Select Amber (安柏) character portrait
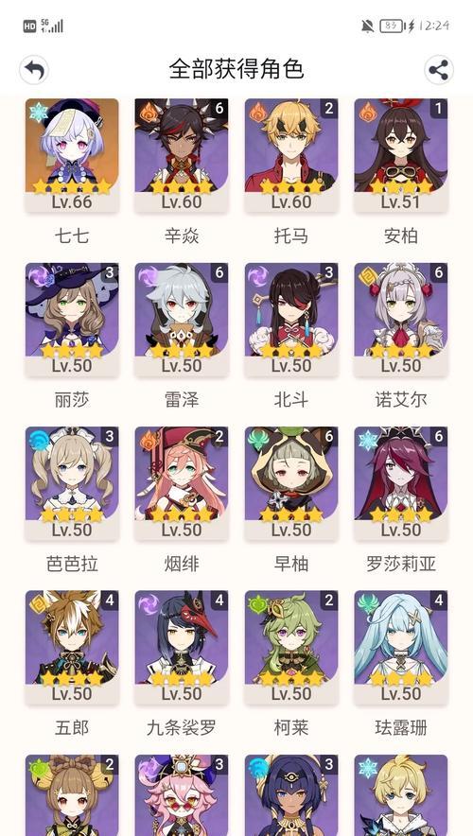Viewport: 473px width, 836px height. point(401,154)
